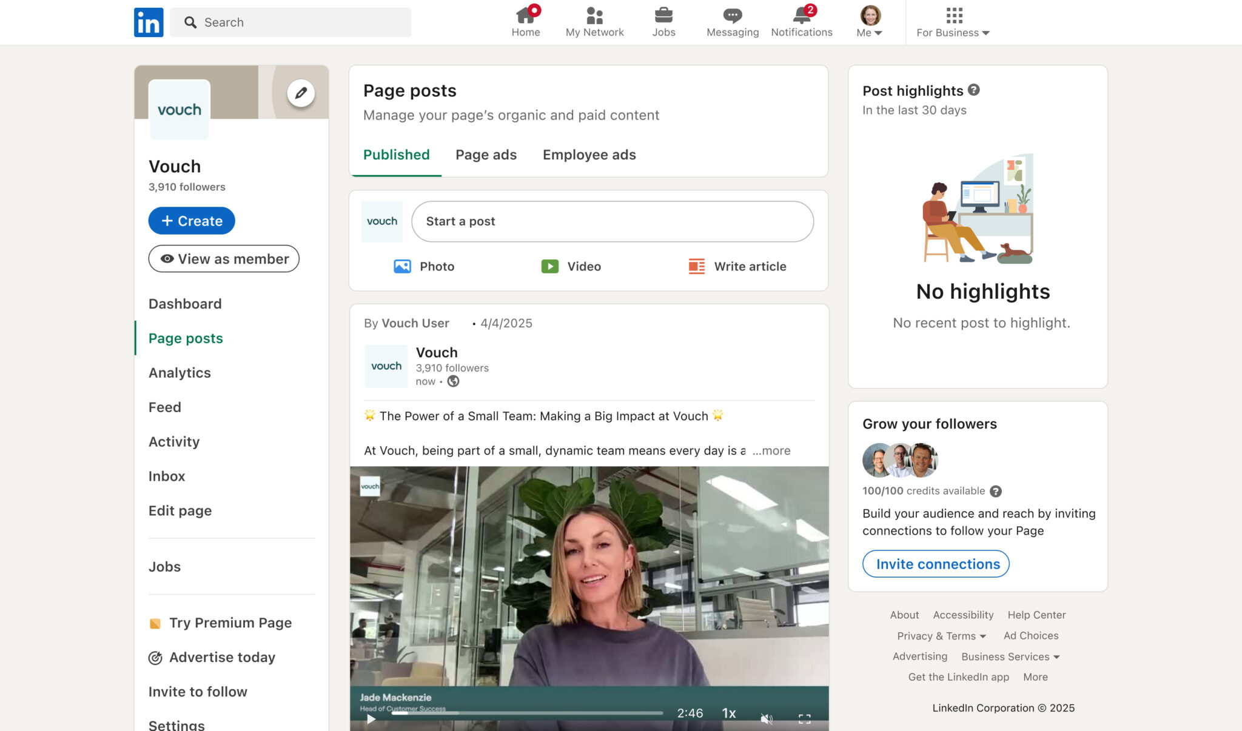Switch to the Page ads tab

point(486,155)
